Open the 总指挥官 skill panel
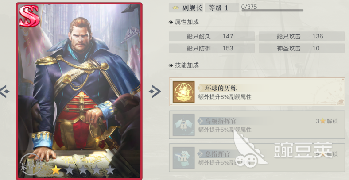The height and width of the screenshot is (180, 349). pyautogui.click(x=257, y=157)
